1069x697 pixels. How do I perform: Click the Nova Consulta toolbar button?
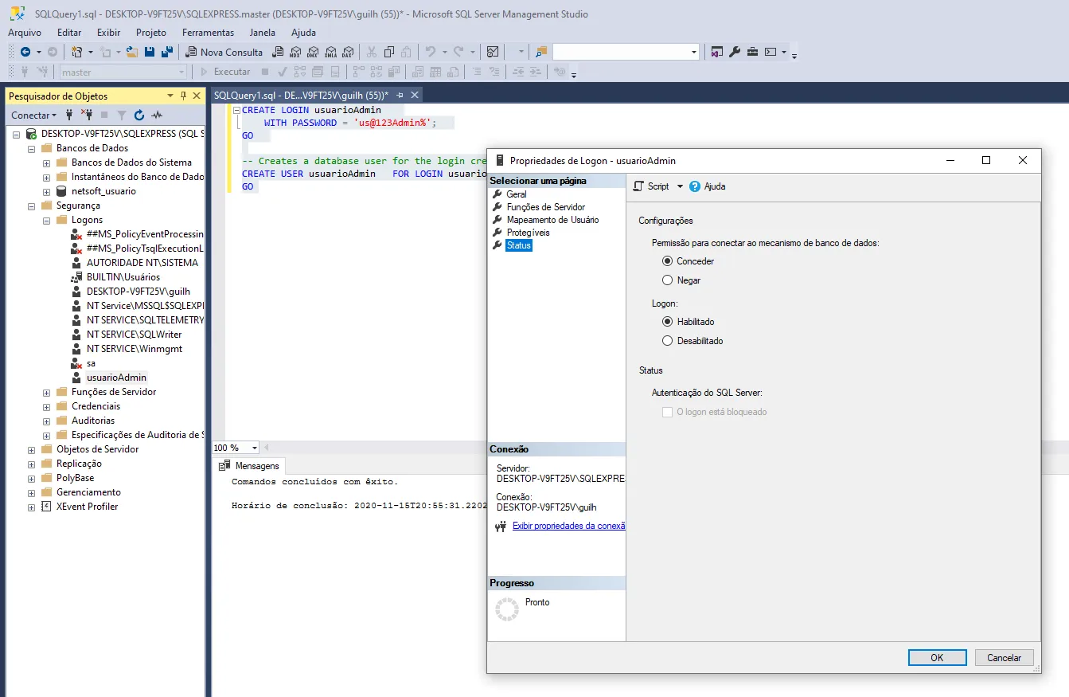pos(224,52)
